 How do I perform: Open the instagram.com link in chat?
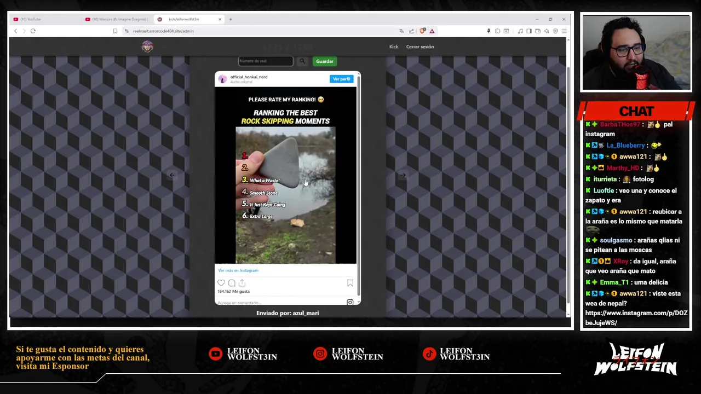[636, 318]
